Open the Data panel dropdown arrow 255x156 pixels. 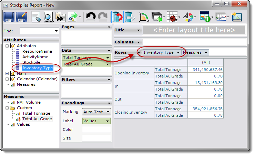[x=109, y=51]
